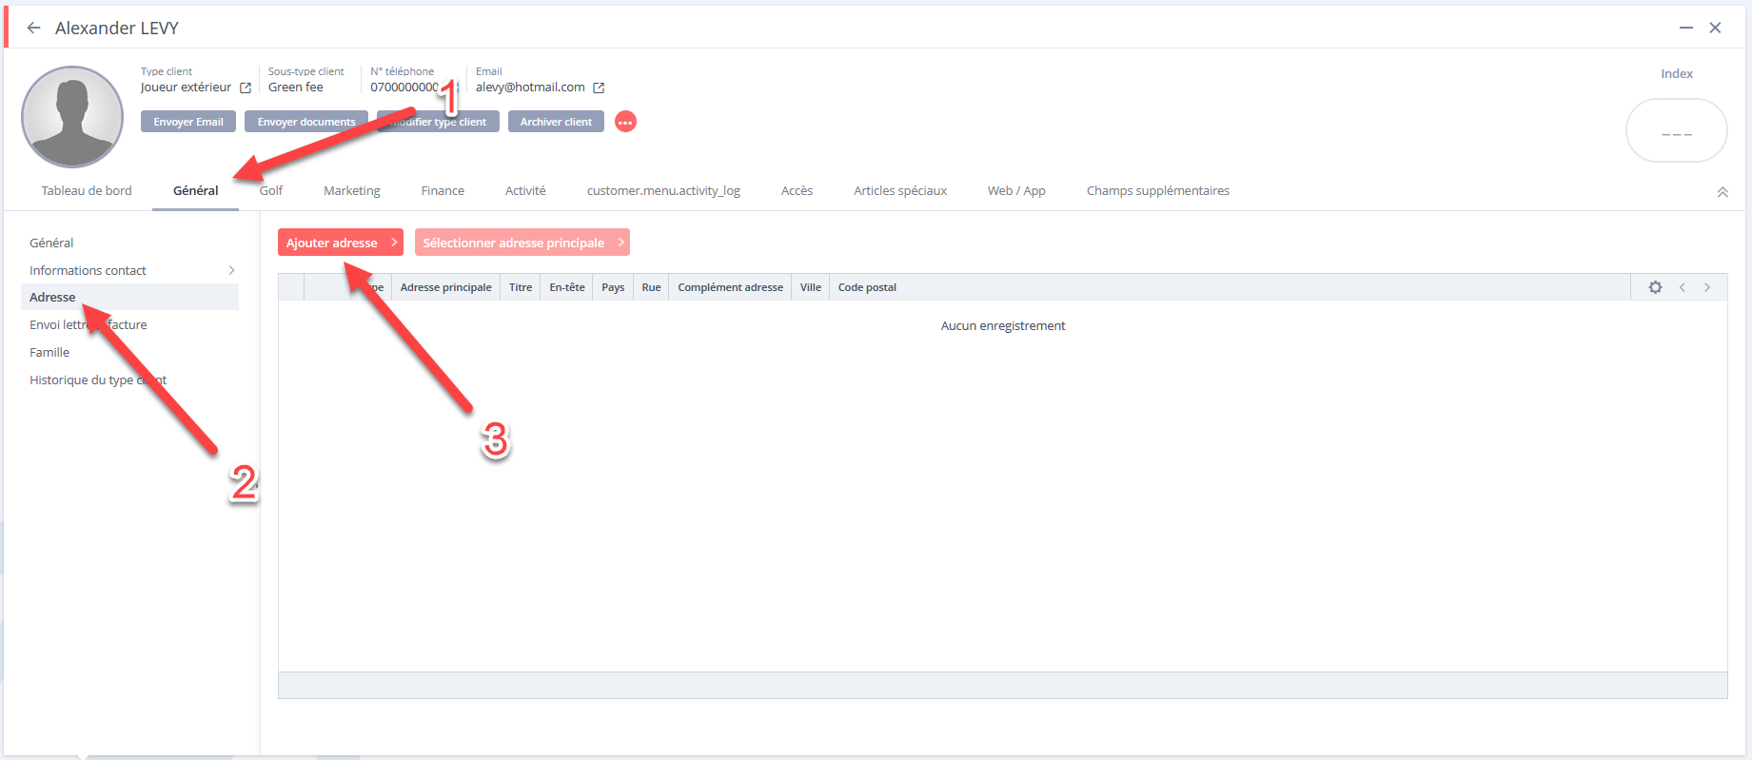The image size is (1752, 760).
Task: Switch to the Web / App tab
Action: pyautogui.click(x=1016, y=191)
